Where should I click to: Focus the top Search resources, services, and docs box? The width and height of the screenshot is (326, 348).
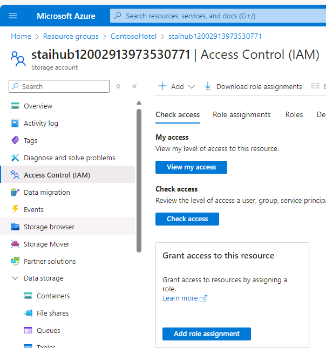coord(218,16)
